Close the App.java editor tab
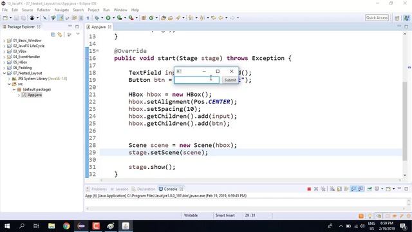The height and width of the screenshot is (232, 412). (x=110, y=27)
